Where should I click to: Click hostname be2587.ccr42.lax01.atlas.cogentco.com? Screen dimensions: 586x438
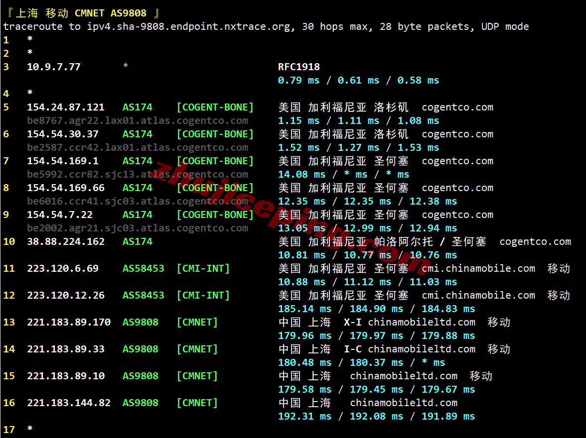point(138,147)
